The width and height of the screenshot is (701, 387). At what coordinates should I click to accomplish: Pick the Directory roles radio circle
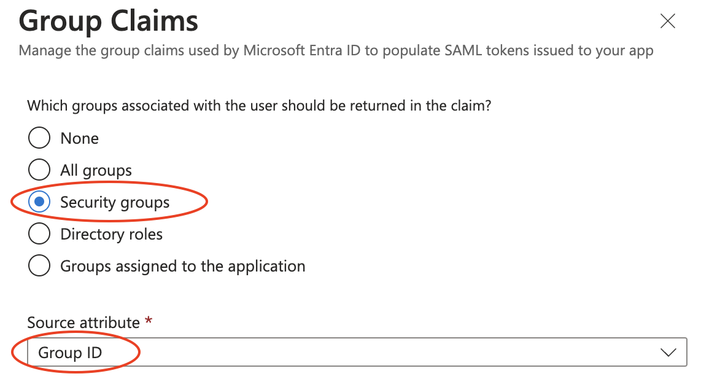[x=39, y=234]
